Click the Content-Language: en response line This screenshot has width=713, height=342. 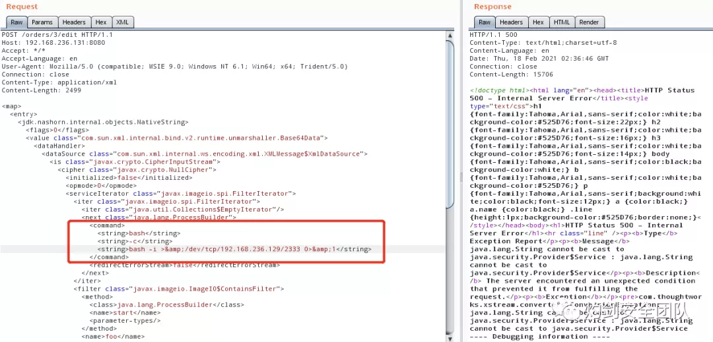(x=509, y=50)
